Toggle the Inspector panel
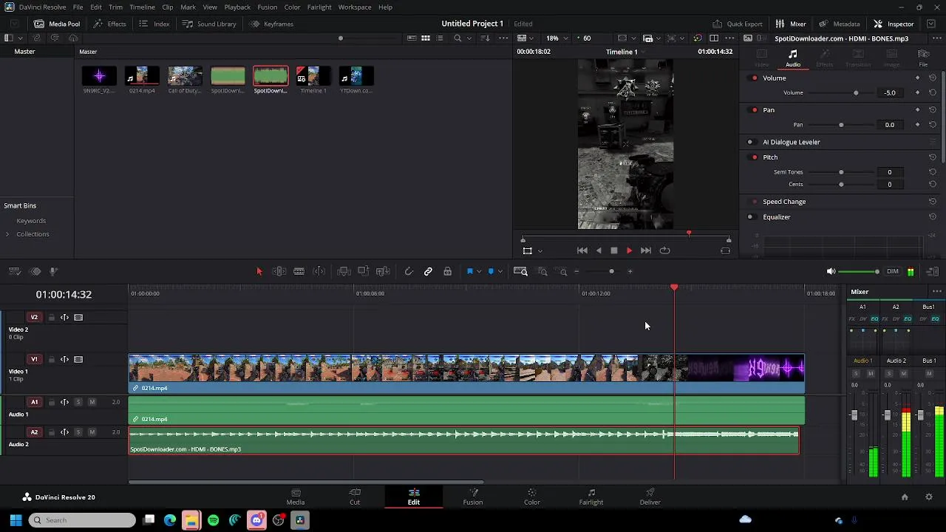This screenshot has width=946, height=532. (894, 24)
